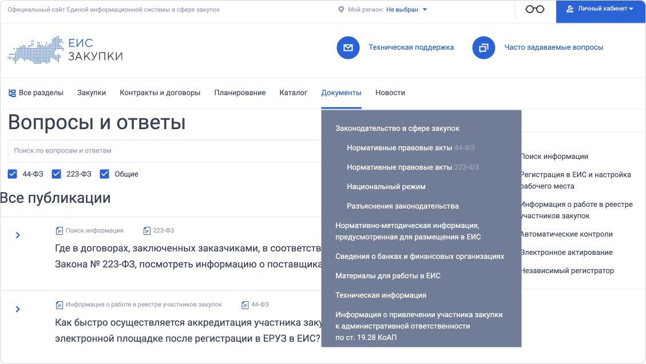Uncheck the Общие checkbox
The height and width of the screenshot is (364, 646).
click(104, 174)
